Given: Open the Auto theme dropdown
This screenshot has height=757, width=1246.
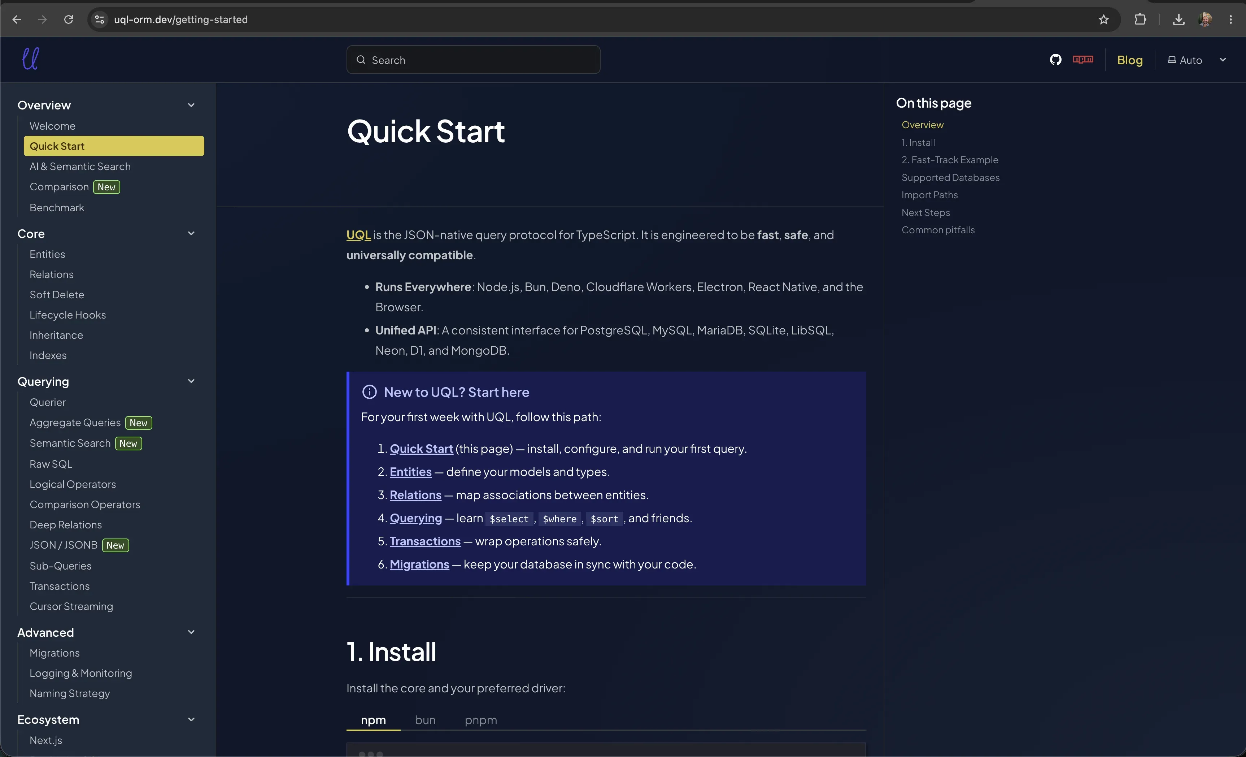Looking at the screenshot, I should tap(1197, 60).
